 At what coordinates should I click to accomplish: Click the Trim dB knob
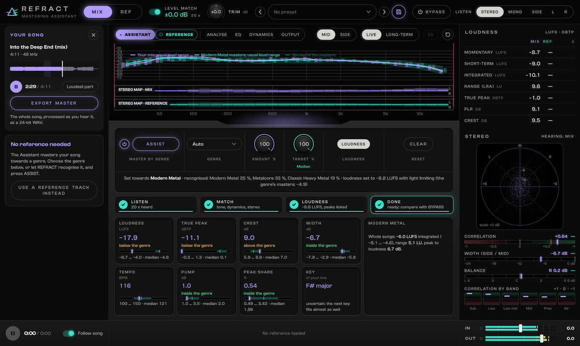tap(216, 12)
